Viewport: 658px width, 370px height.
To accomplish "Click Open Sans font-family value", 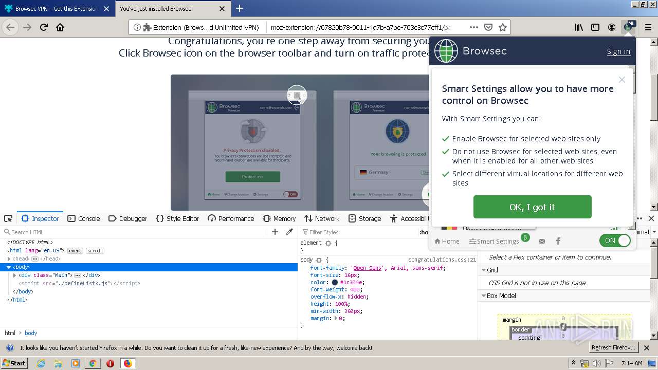I will pyautogui.click(x=367, y=268).
